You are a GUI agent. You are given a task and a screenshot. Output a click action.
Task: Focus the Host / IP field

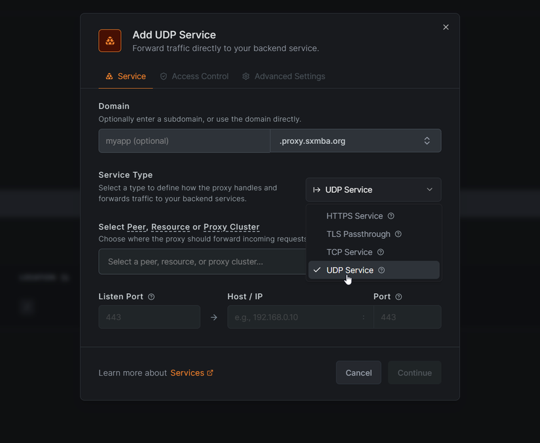tap(300, 317)
